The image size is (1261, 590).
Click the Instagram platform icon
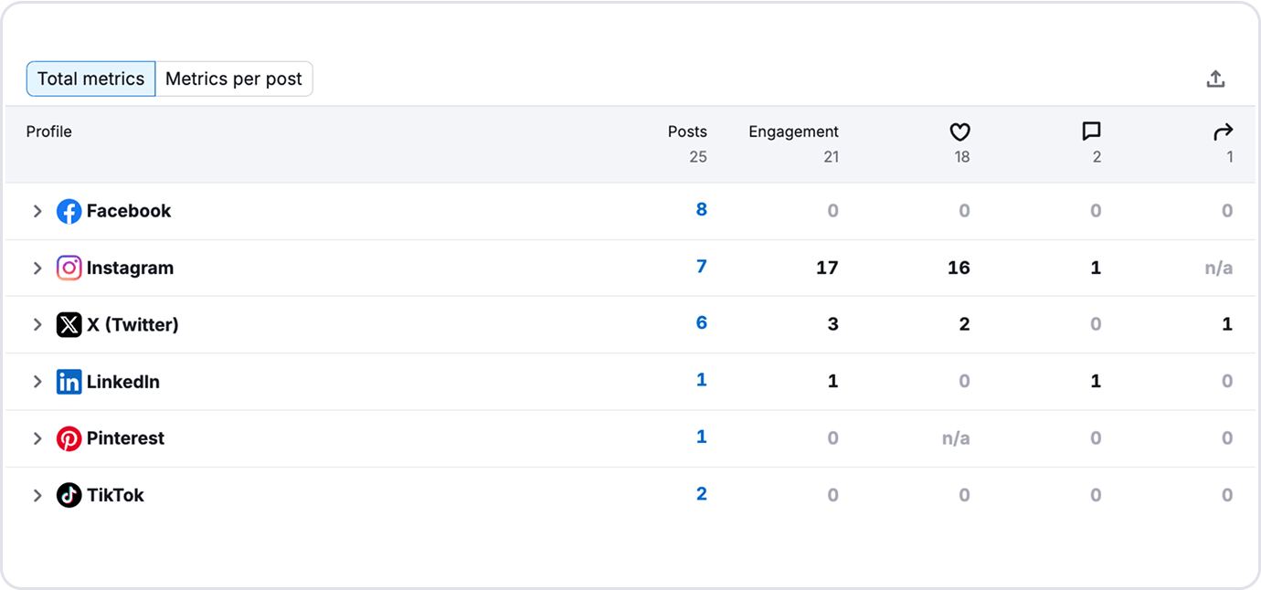pos(69,268)
